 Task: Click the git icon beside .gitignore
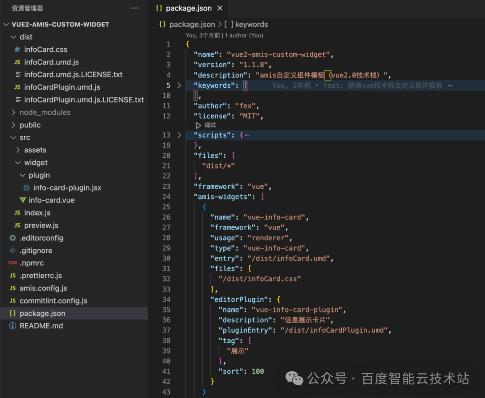13,251
